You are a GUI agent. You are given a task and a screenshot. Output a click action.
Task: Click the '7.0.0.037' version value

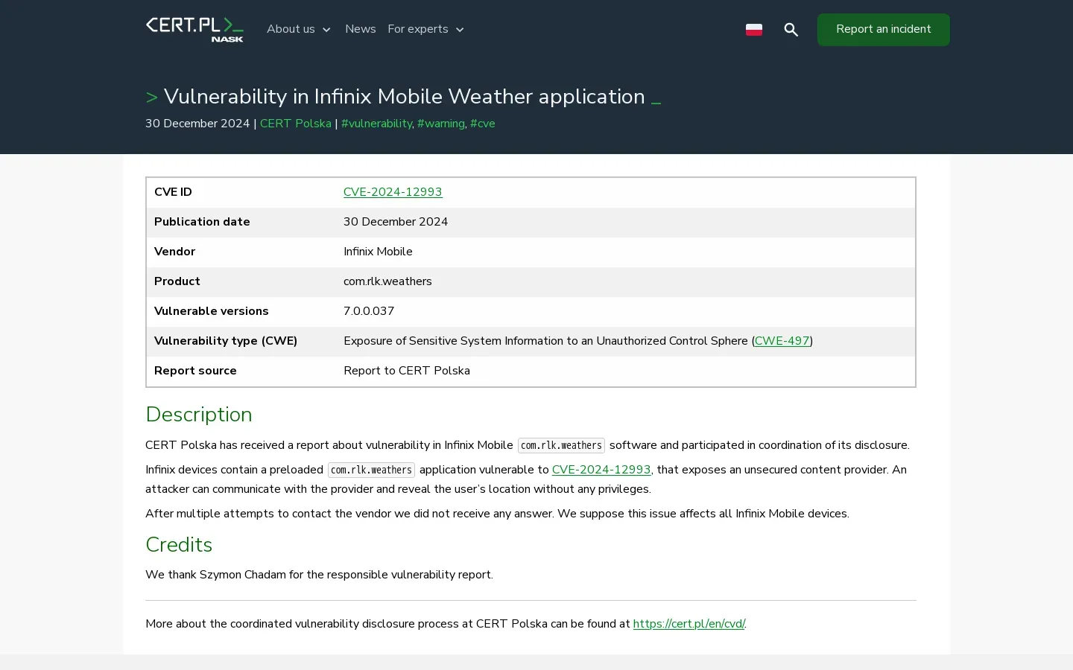click(x=369, y=311)
